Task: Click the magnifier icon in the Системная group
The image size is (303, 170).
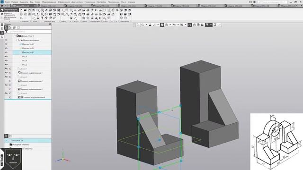Action: (21, 18)
